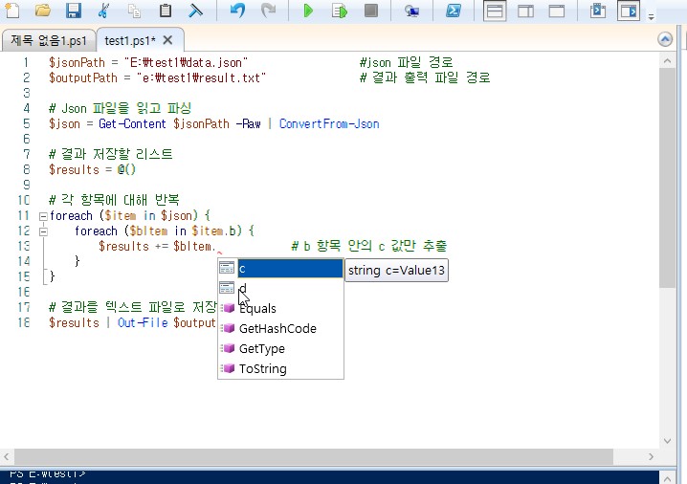
Task: Open toolbar overflow options arrow
Action: tap(652, 16)
